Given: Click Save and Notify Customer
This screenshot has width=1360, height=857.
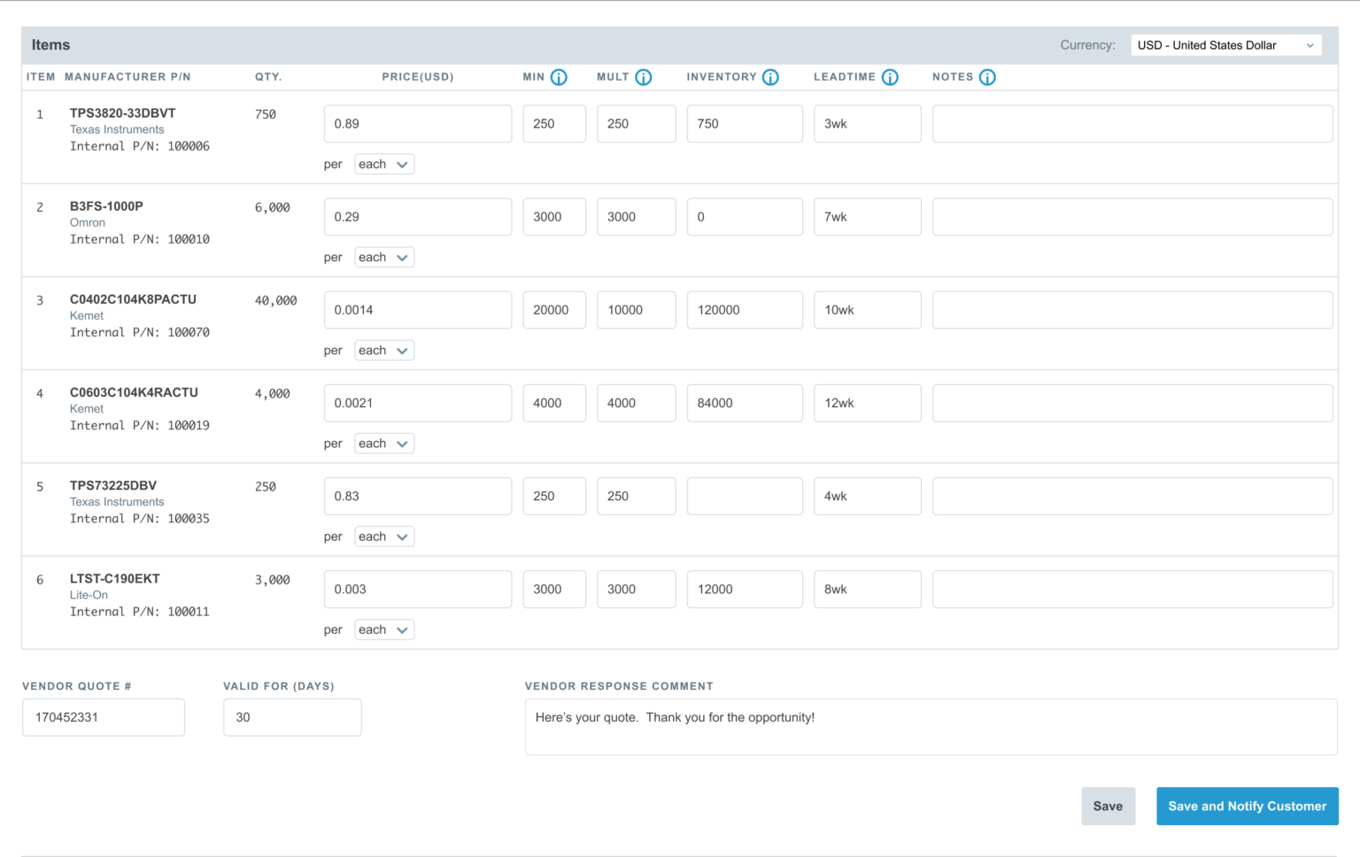Looking at the screenshot, I should coord(1247,806).
